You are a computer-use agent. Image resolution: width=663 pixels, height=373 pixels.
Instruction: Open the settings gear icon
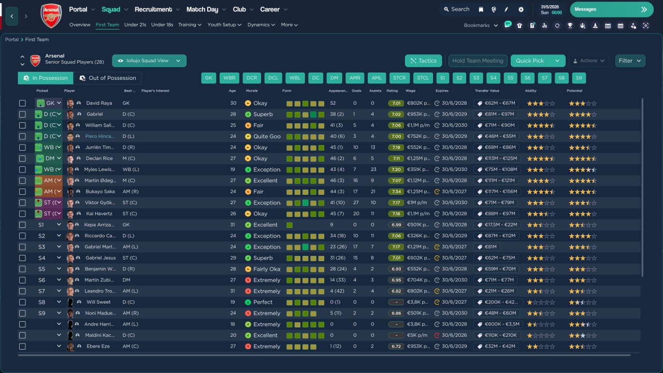tap(521, 9)
